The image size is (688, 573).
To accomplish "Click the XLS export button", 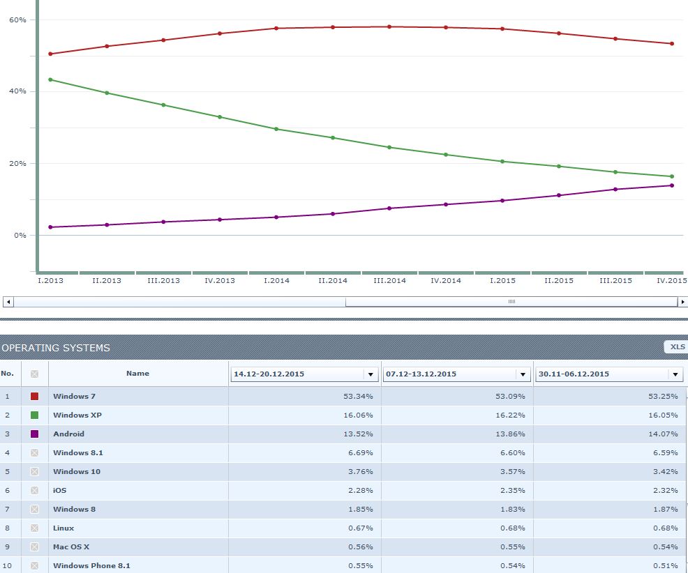I will tap(677, 346).
